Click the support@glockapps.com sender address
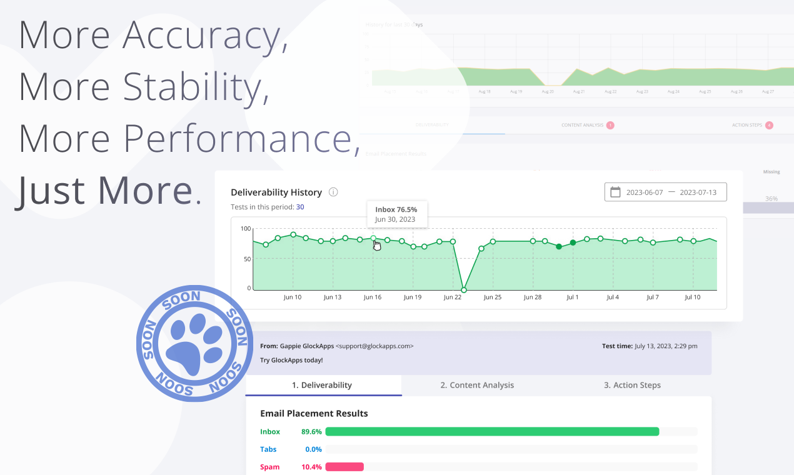The width and height of the screenshot is (794, 475). (x=374, y=346)
